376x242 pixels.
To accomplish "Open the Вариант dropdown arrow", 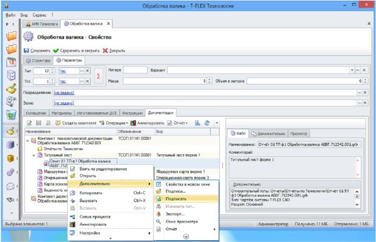I will point(352,70).
